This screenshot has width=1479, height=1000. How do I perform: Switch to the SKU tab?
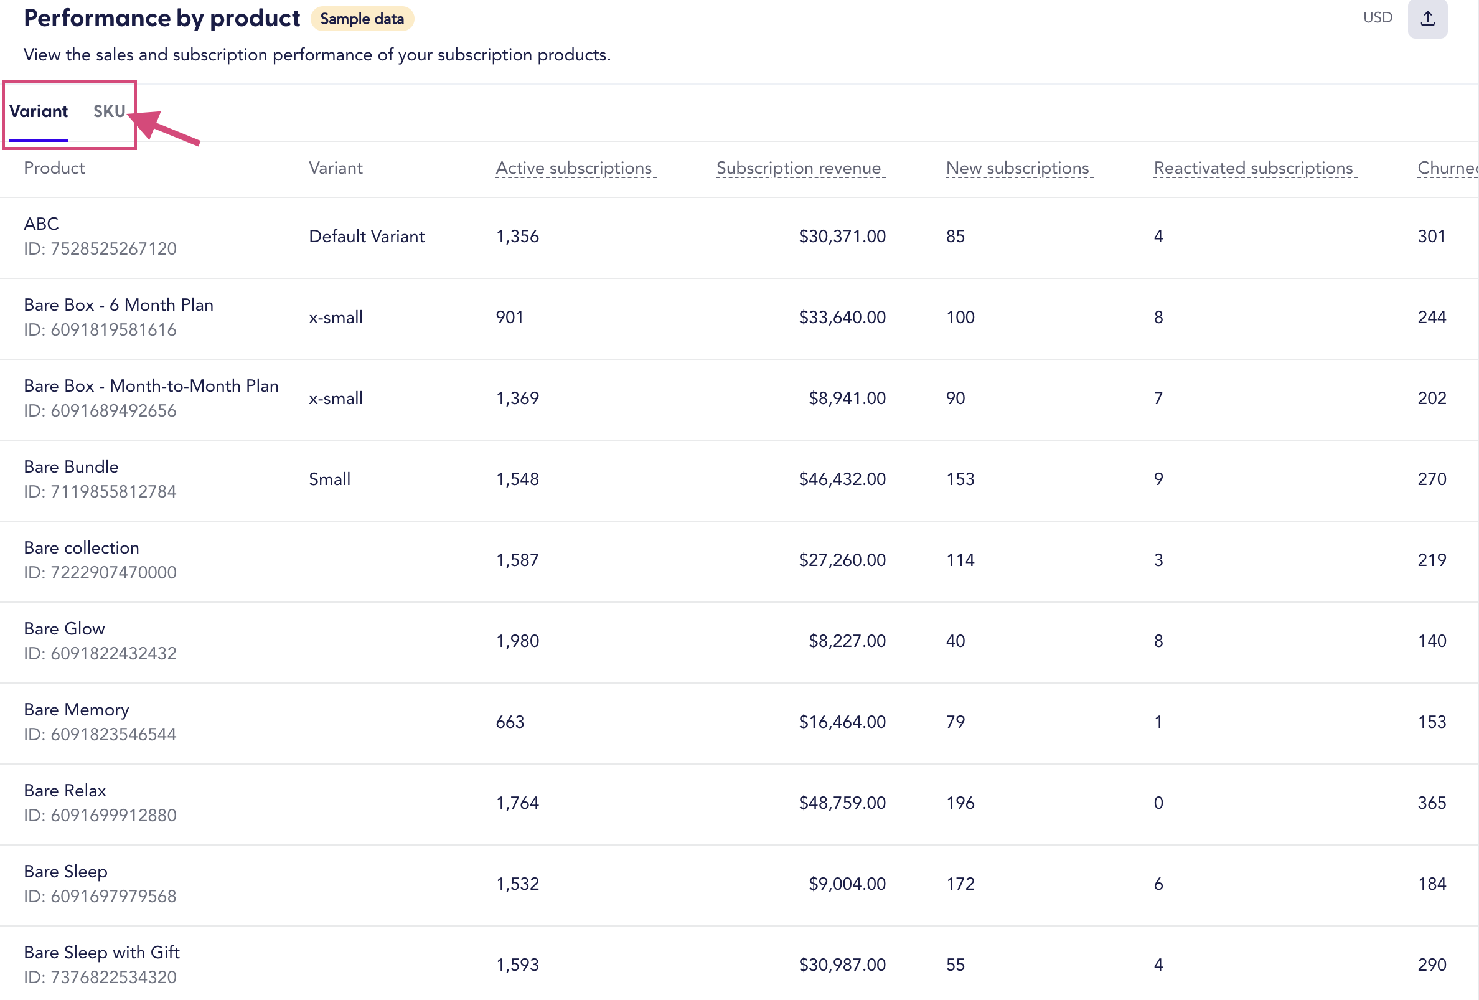[x=109, y=111]
